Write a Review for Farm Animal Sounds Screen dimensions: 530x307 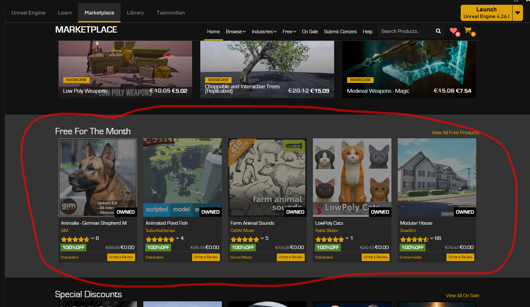[291, 257]
